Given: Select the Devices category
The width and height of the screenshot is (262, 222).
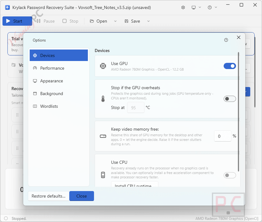Looking at the screenshot, I should point(59,55).
